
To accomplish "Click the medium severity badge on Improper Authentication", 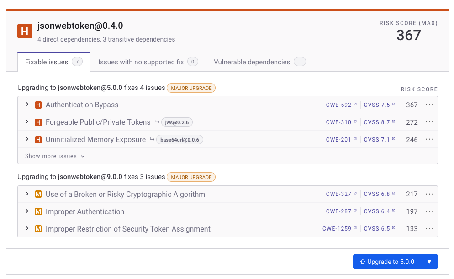I will (38, 211).
